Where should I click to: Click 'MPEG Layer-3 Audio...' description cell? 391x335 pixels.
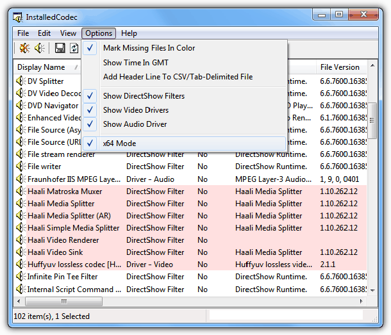(x=273, y=179)
